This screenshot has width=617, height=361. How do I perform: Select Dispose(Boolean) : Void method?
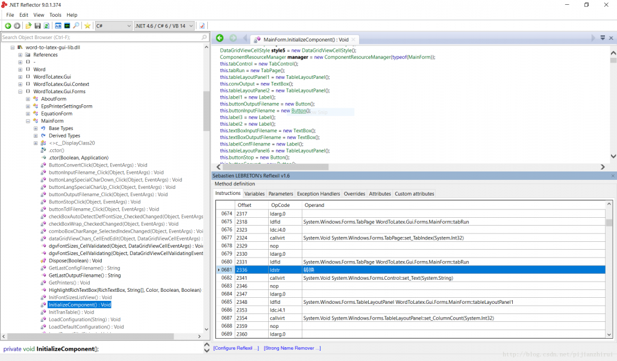coord(75,261)
